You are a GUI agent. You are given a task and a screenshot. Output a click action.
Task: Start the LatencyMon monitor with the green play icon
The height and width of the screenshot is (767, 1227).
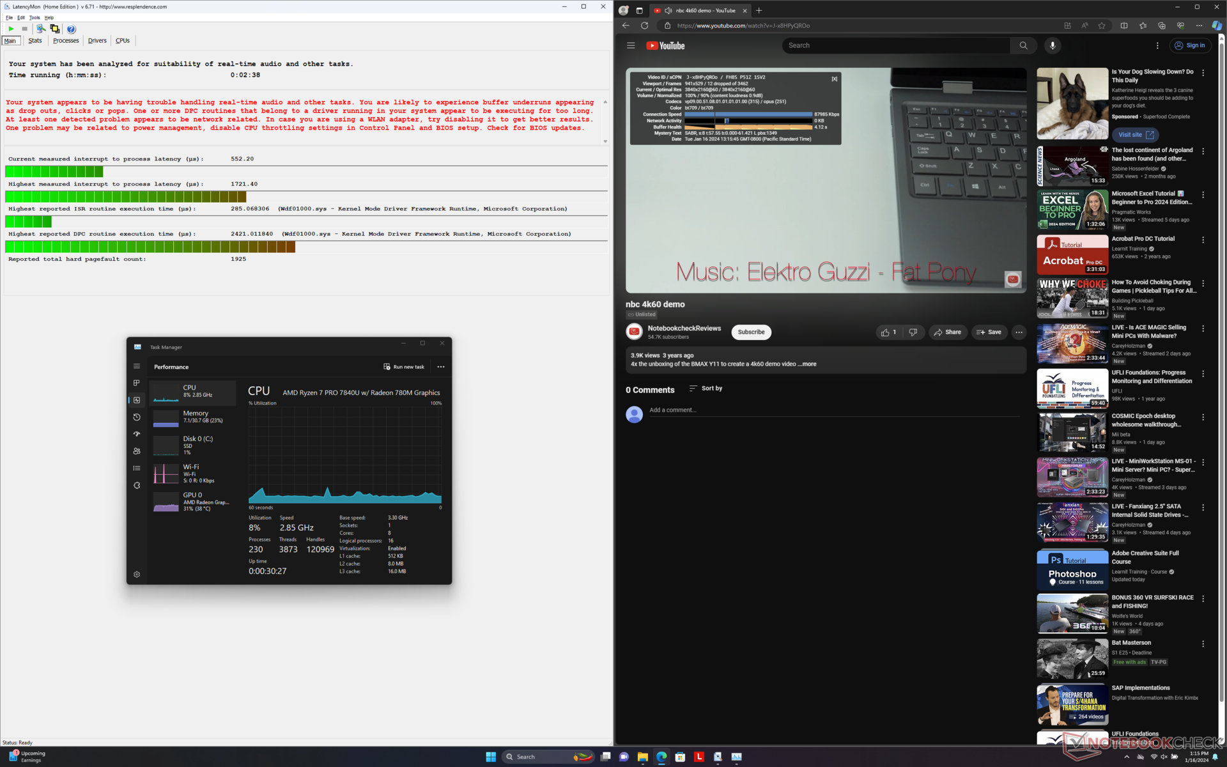[x=11, y=29]
